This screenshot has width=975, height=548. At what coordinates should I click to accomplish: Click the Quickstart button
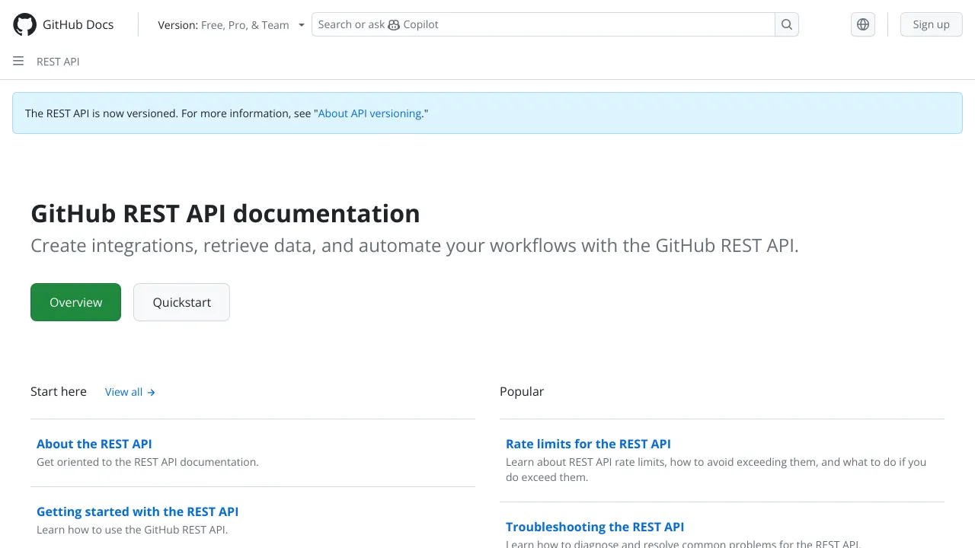coord(181,302)
